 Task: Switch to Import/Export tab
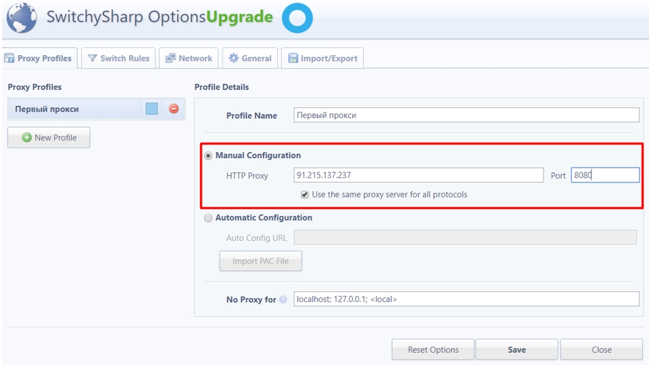[322, 58]
